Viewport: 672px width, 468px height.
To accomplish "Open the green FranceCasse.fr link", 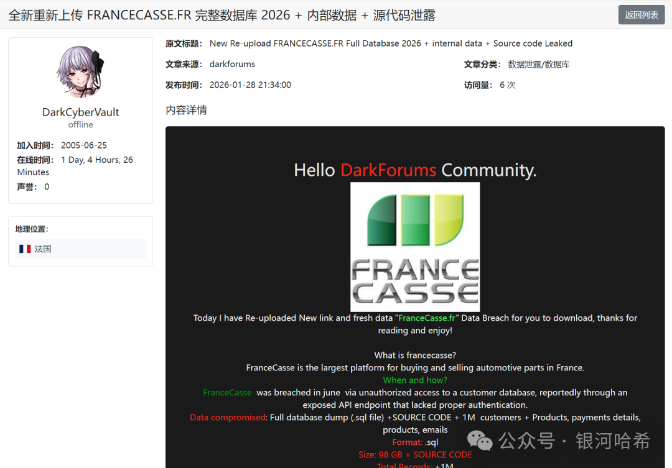I will click(426, 318).
